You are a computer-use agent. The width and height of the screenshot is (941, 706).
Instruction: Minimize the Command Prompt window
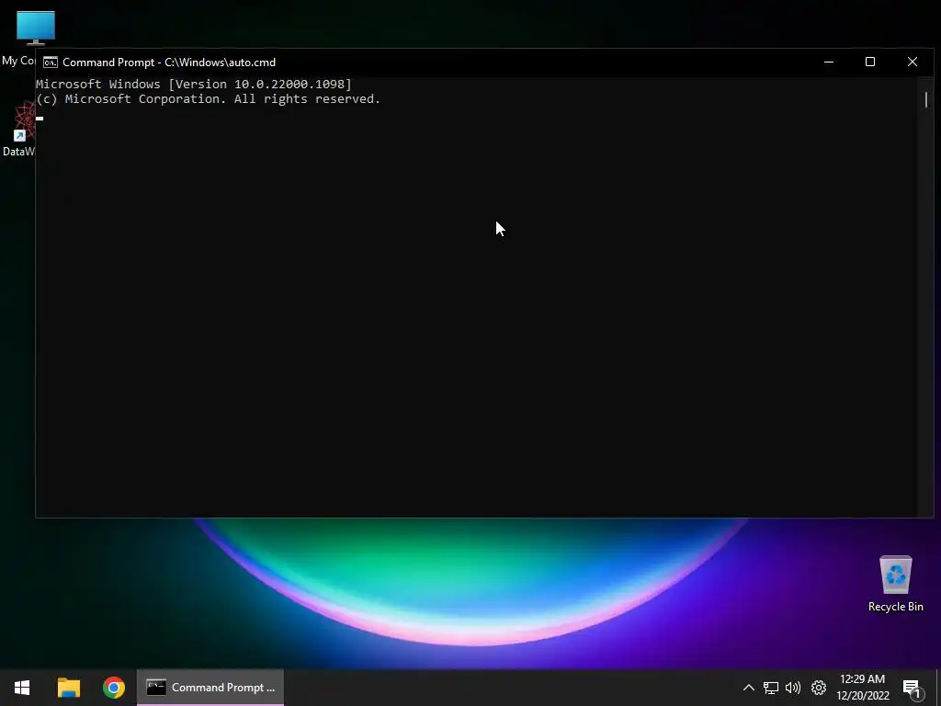coord(829,62)
